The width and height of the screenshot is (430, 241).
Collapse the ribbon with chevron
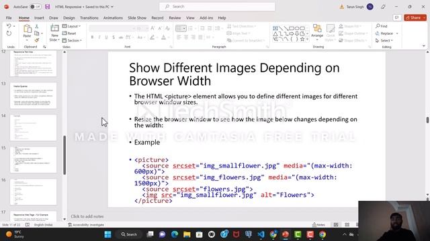point(424,46)
